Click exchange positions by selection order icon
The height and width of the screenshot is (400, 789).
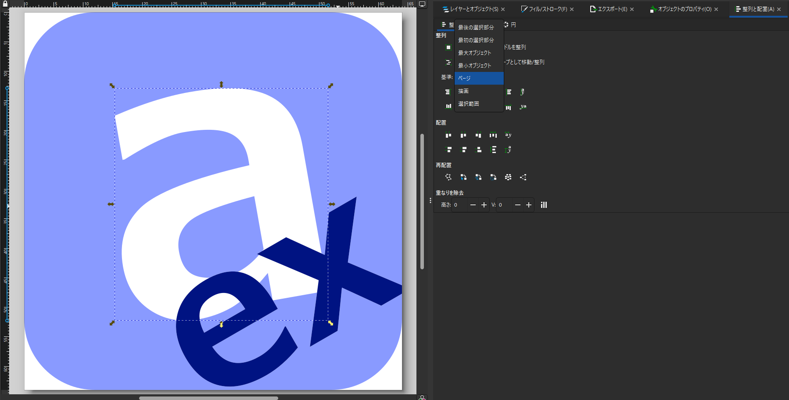pyautogui.click(x=463, y=177)
